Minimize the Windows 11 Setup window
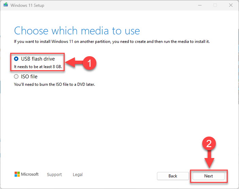This screenshot has width=239, height=189. (x=200, y=5)
